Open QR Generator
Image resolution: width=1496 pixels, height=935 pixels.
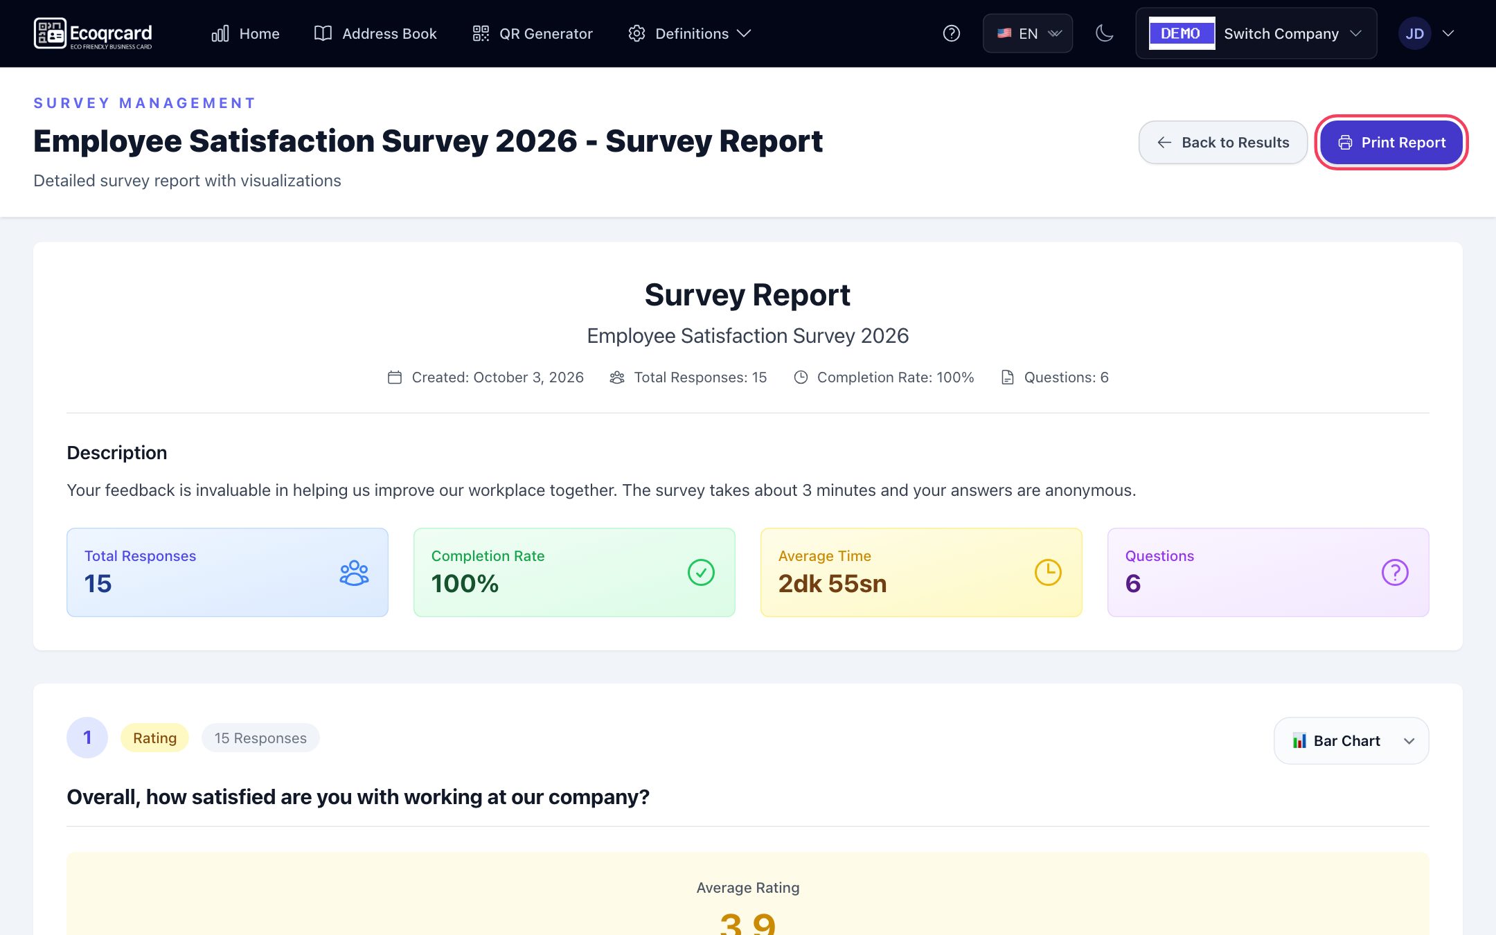pos(532,33)
